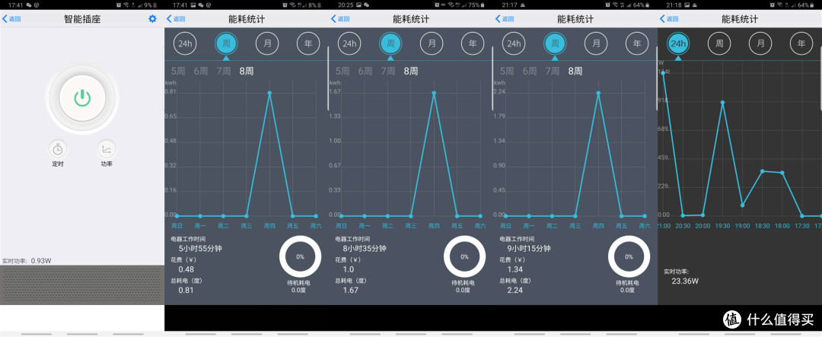822x337 pixels.
Task: Tap 返回 on the 17:41 能耗统计 screen
Action: [x=176, y=19]
